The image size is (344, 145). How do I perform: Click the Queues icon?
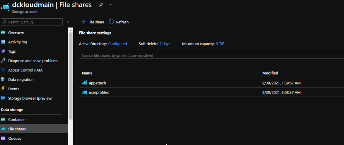(3, 138)
